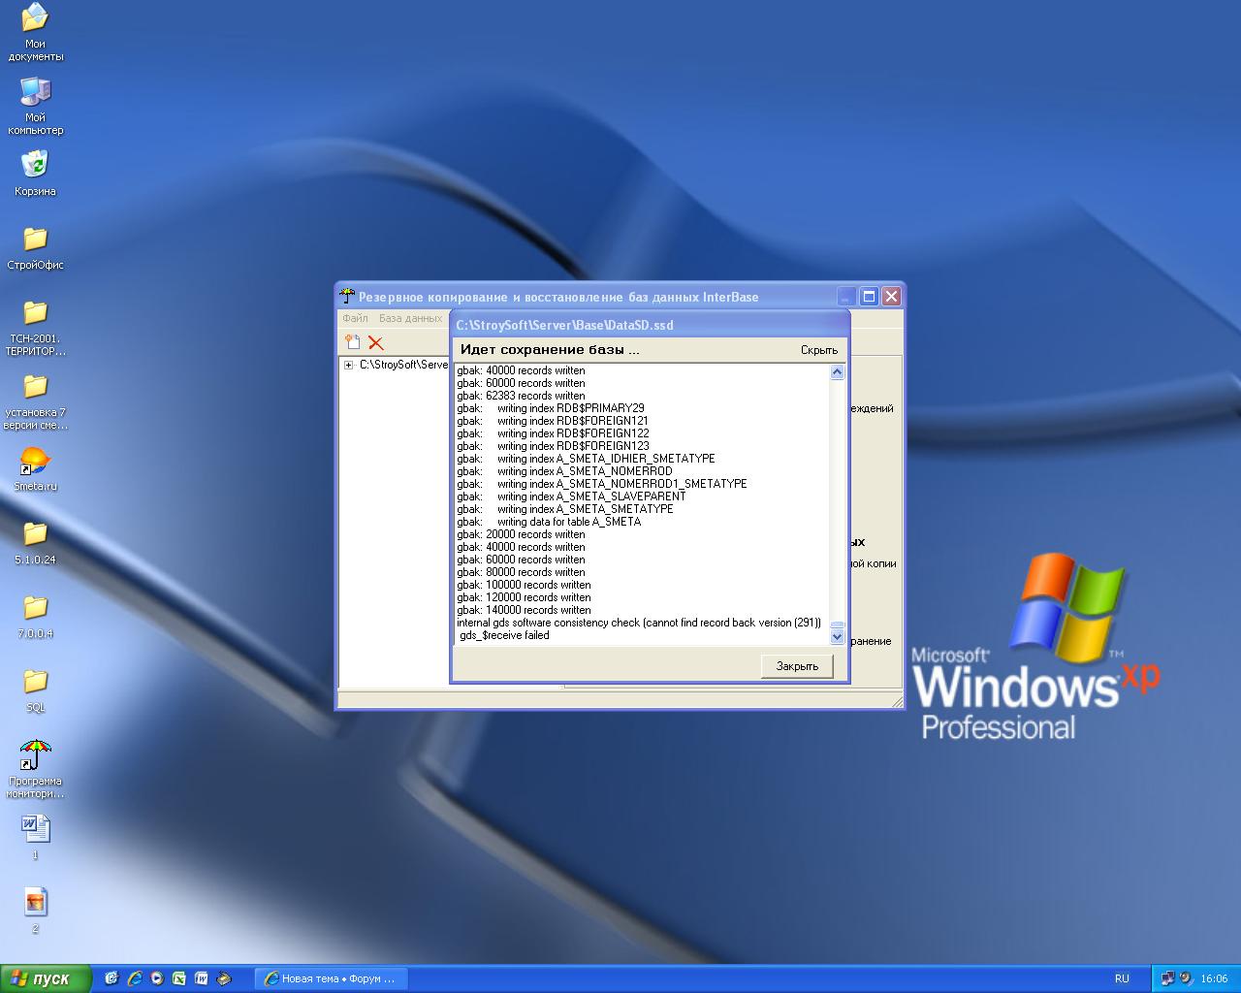This screenshot has height=993, width=1241.
Task: Click the C:\StroySoft\Server\Base\DataSD.ssd dialog title
Action: (564, 325)
